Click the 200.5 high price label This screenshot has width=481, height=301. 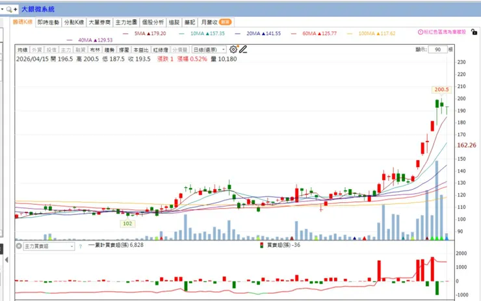point(441,90)
